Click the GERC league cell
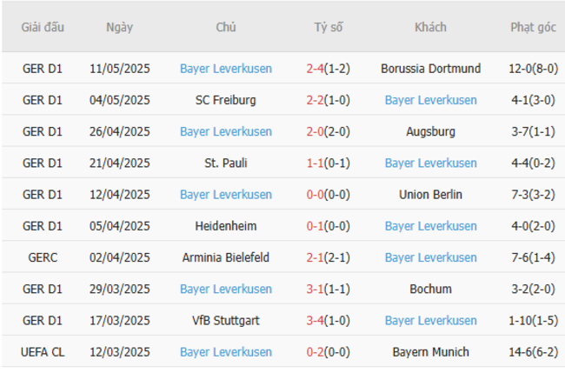Image resolution: width=565 pixels, height=373 pixels. 43,257
